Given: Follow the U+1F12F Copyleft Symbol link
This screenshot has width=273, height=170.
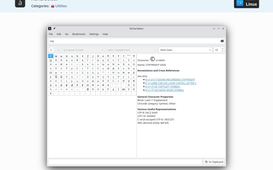Looking at the screenshot, I should 162,87.
